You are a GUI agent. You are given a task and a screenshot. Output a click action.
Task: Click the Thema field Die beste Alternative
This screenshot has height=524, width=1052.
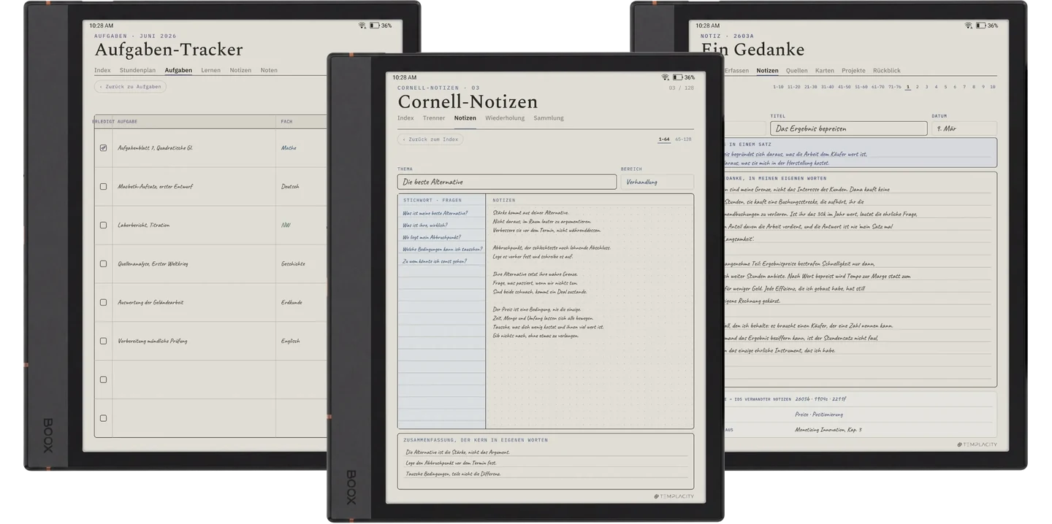point(507,182)
